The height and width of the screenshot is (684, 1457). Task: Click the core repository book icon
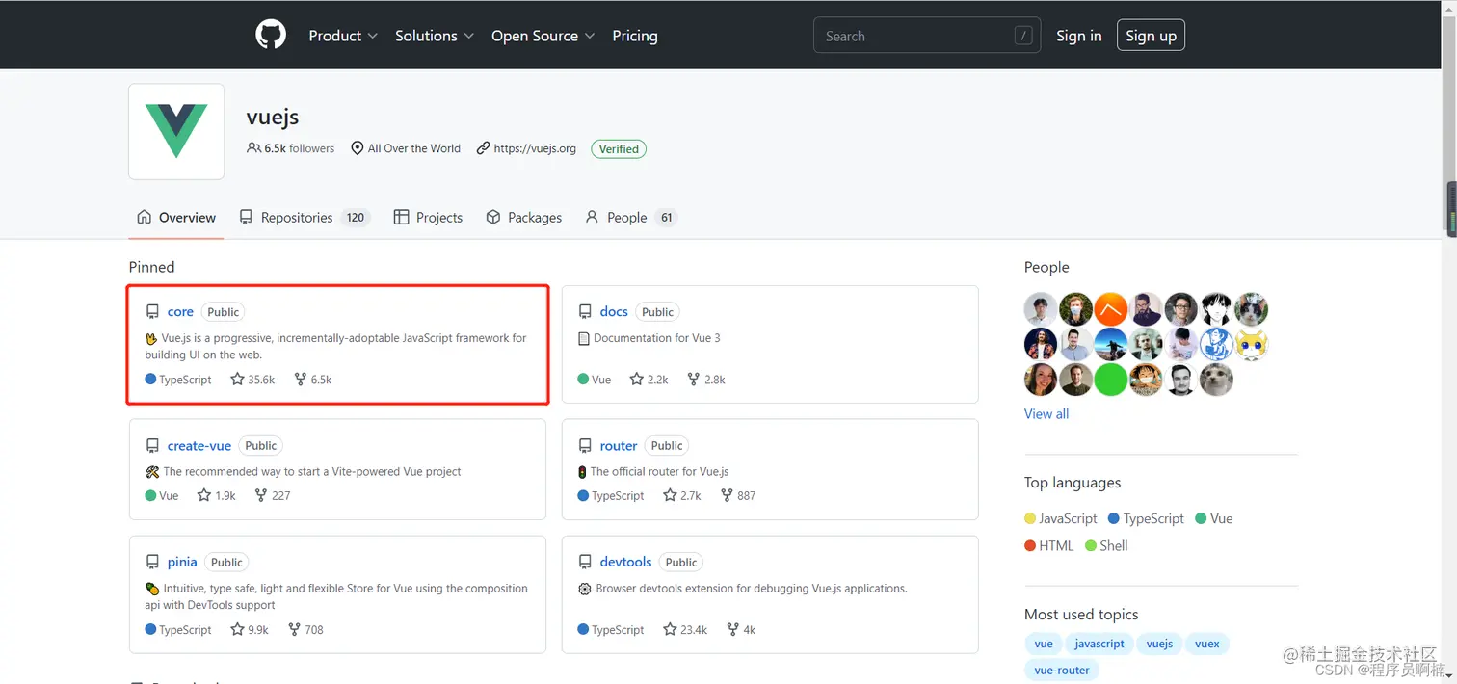click(152, 312)
